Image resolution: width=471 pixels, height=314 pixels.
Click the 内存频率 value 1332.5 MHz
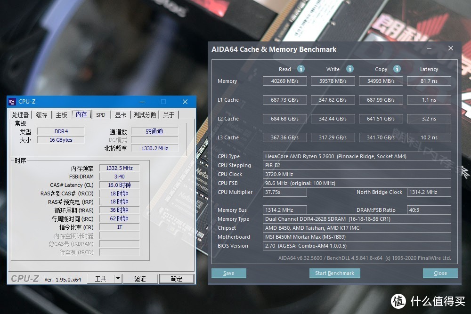(119, 168)
